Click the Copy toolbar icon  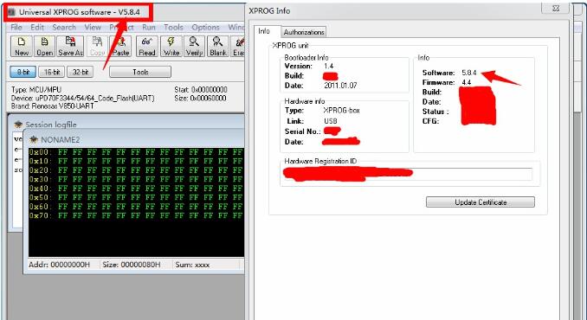[x=97, y=47]
